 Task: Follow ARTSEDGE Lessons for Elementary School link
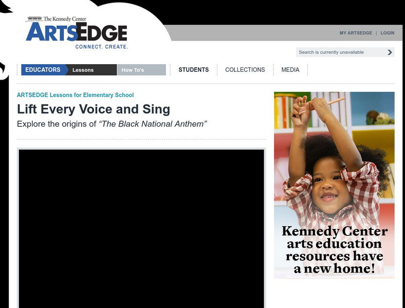pyautogui.click(x=75, y=95)
